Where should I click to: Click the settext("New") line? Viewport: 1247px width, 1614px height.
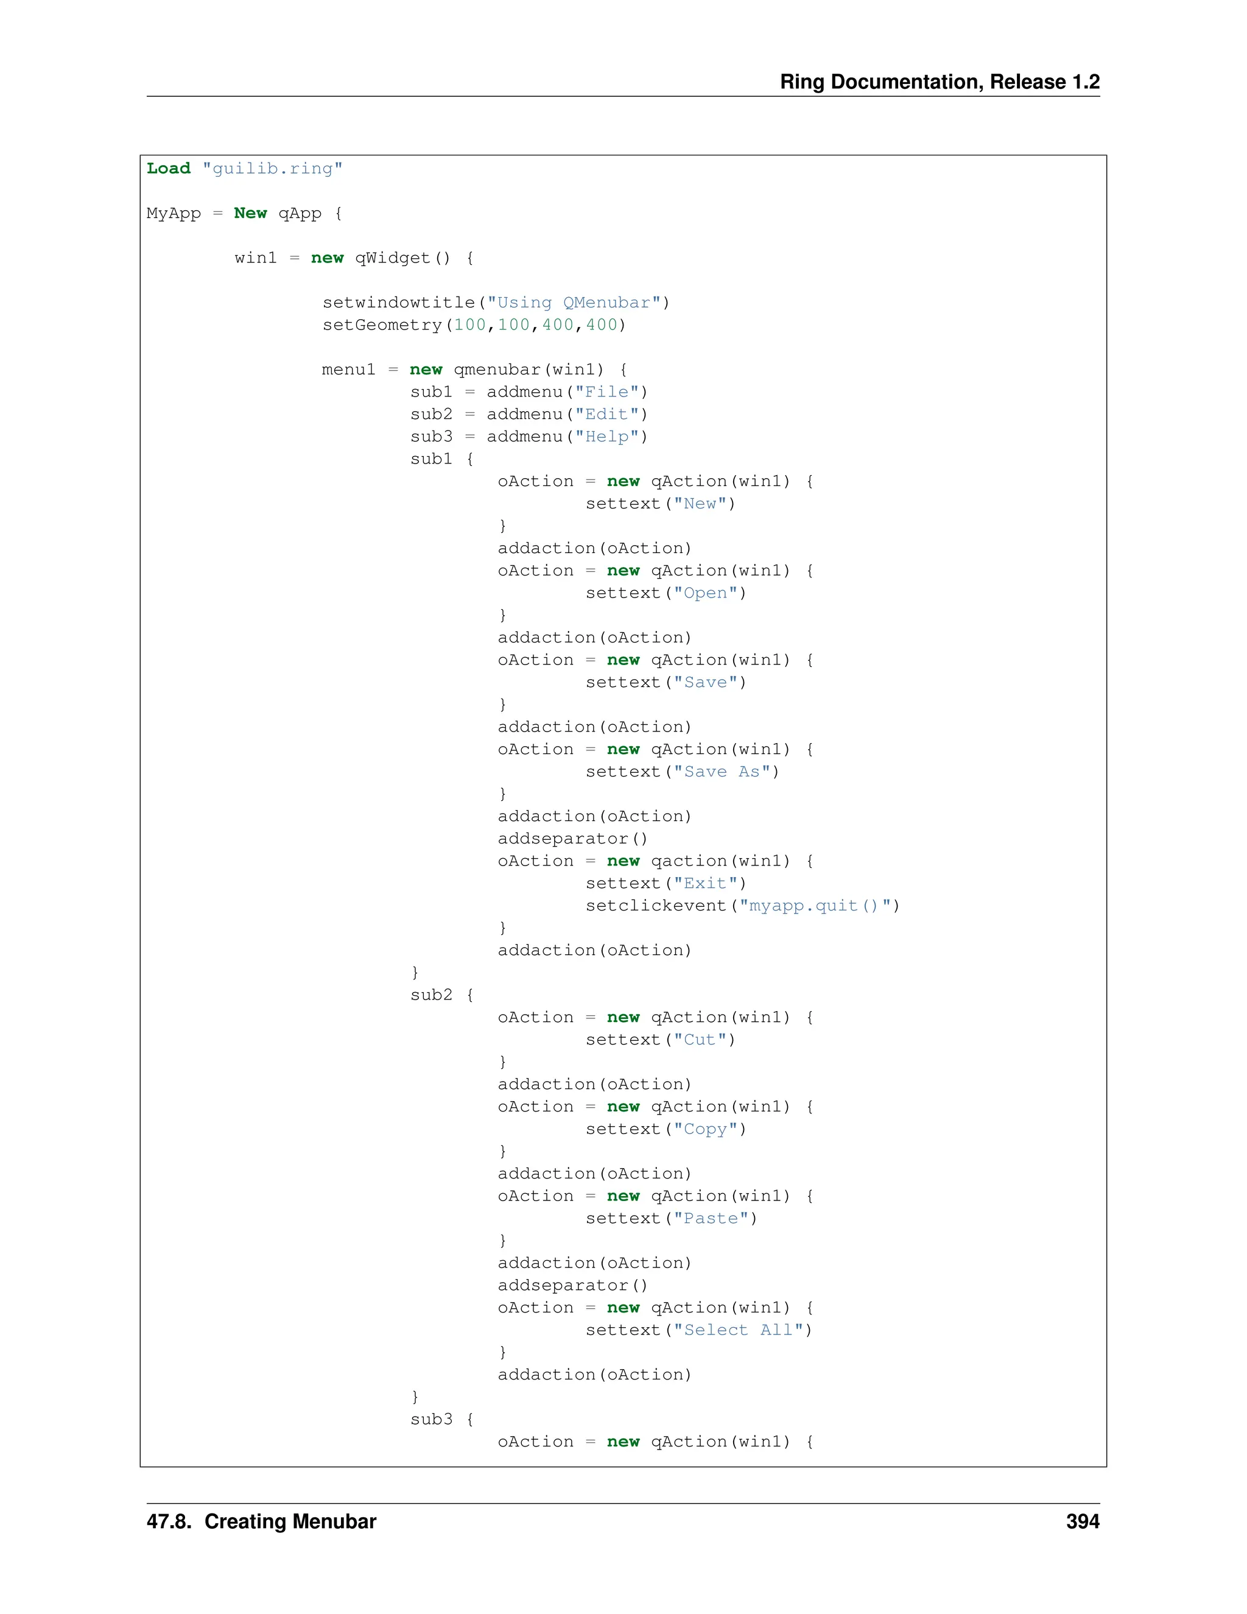click(x=661, y=504)
